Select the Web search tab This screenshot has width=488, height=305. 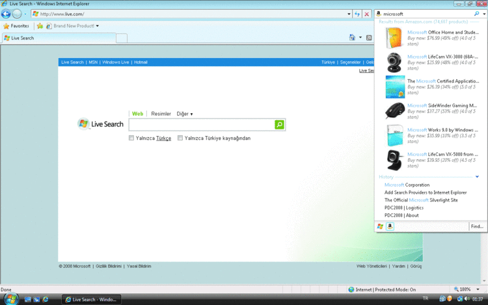click(x=137, y=114)
